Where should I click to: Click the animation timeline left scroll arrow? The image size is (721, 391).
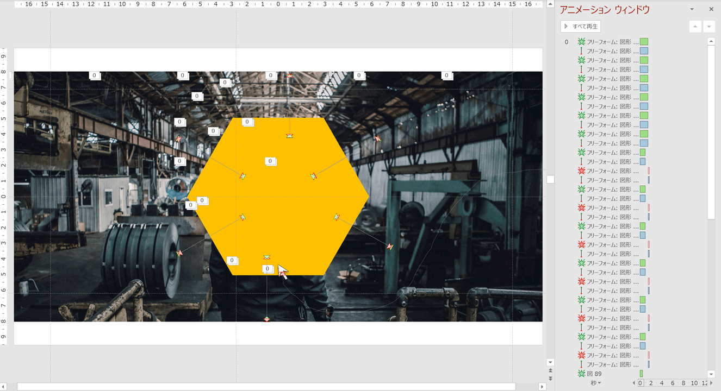(x=633, y=383)
